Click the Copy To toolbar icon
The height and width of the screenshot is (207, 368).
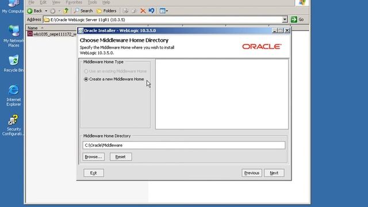pos(134,11)
